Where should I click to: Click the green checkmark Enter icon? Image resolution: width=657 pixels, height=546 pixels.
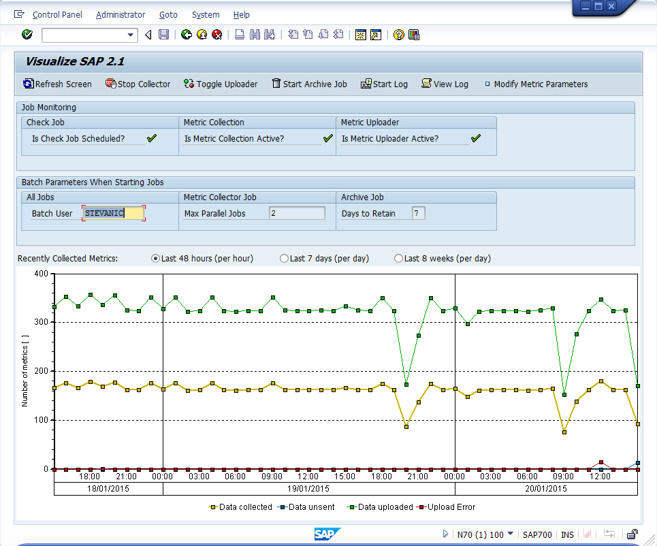click(27, 35)
